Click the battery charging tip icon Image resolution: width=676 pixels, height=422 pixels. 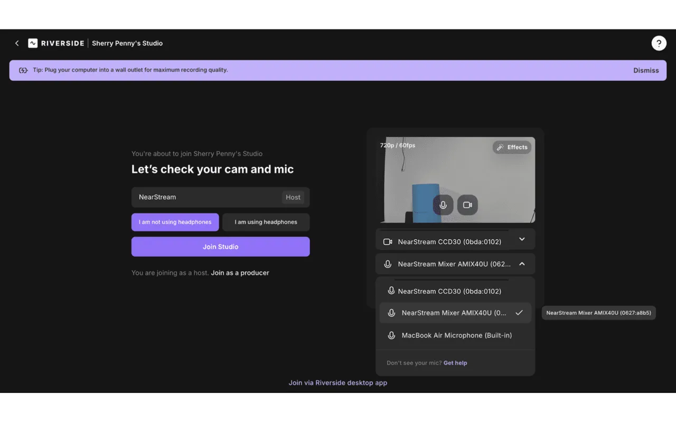pyautogui.click(x=23, y=70)
